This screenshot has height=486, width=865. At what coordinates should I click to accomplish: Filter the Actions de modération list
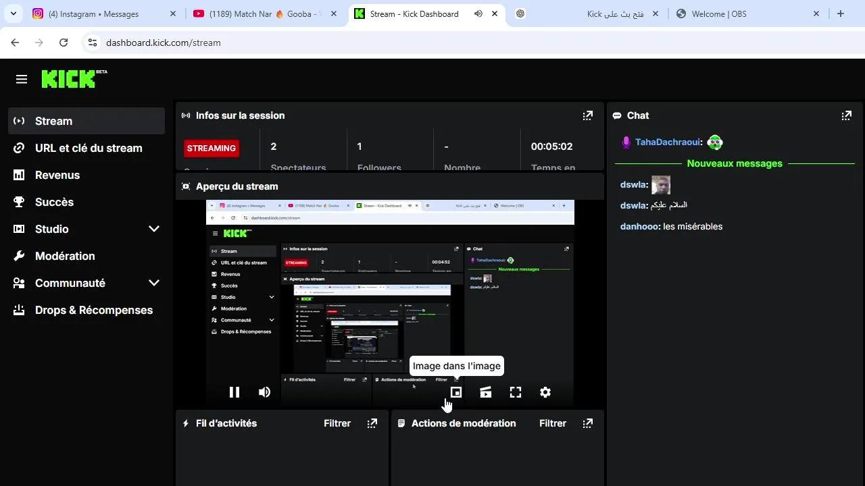(x=553, y=423)
